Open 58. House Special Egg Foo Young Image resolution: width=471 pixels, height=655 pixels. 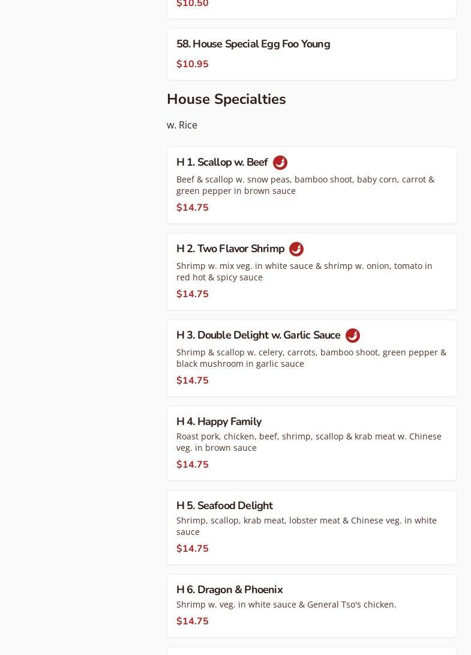click(x=253, y=44)
